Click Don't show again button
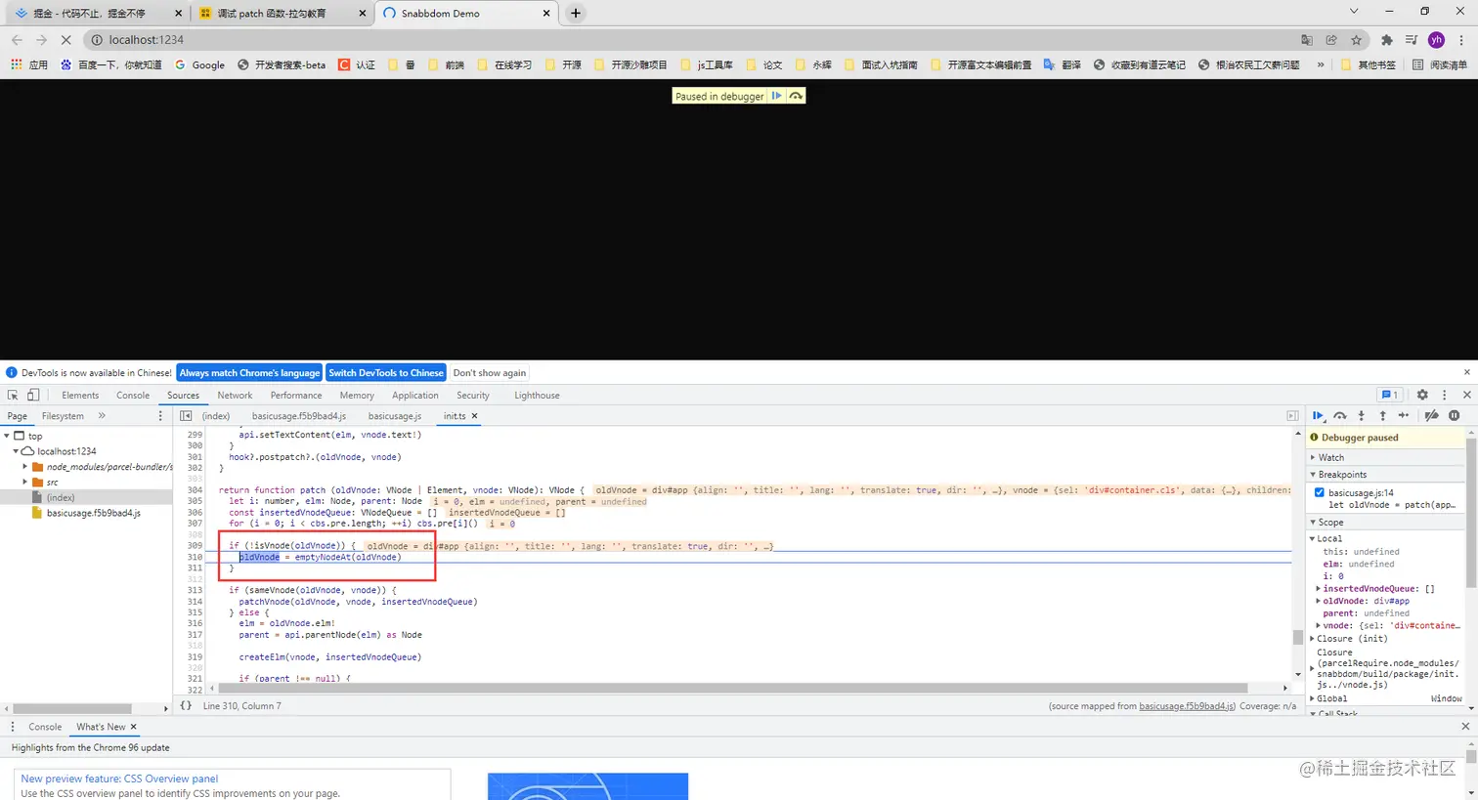 [x=490, y=373]
